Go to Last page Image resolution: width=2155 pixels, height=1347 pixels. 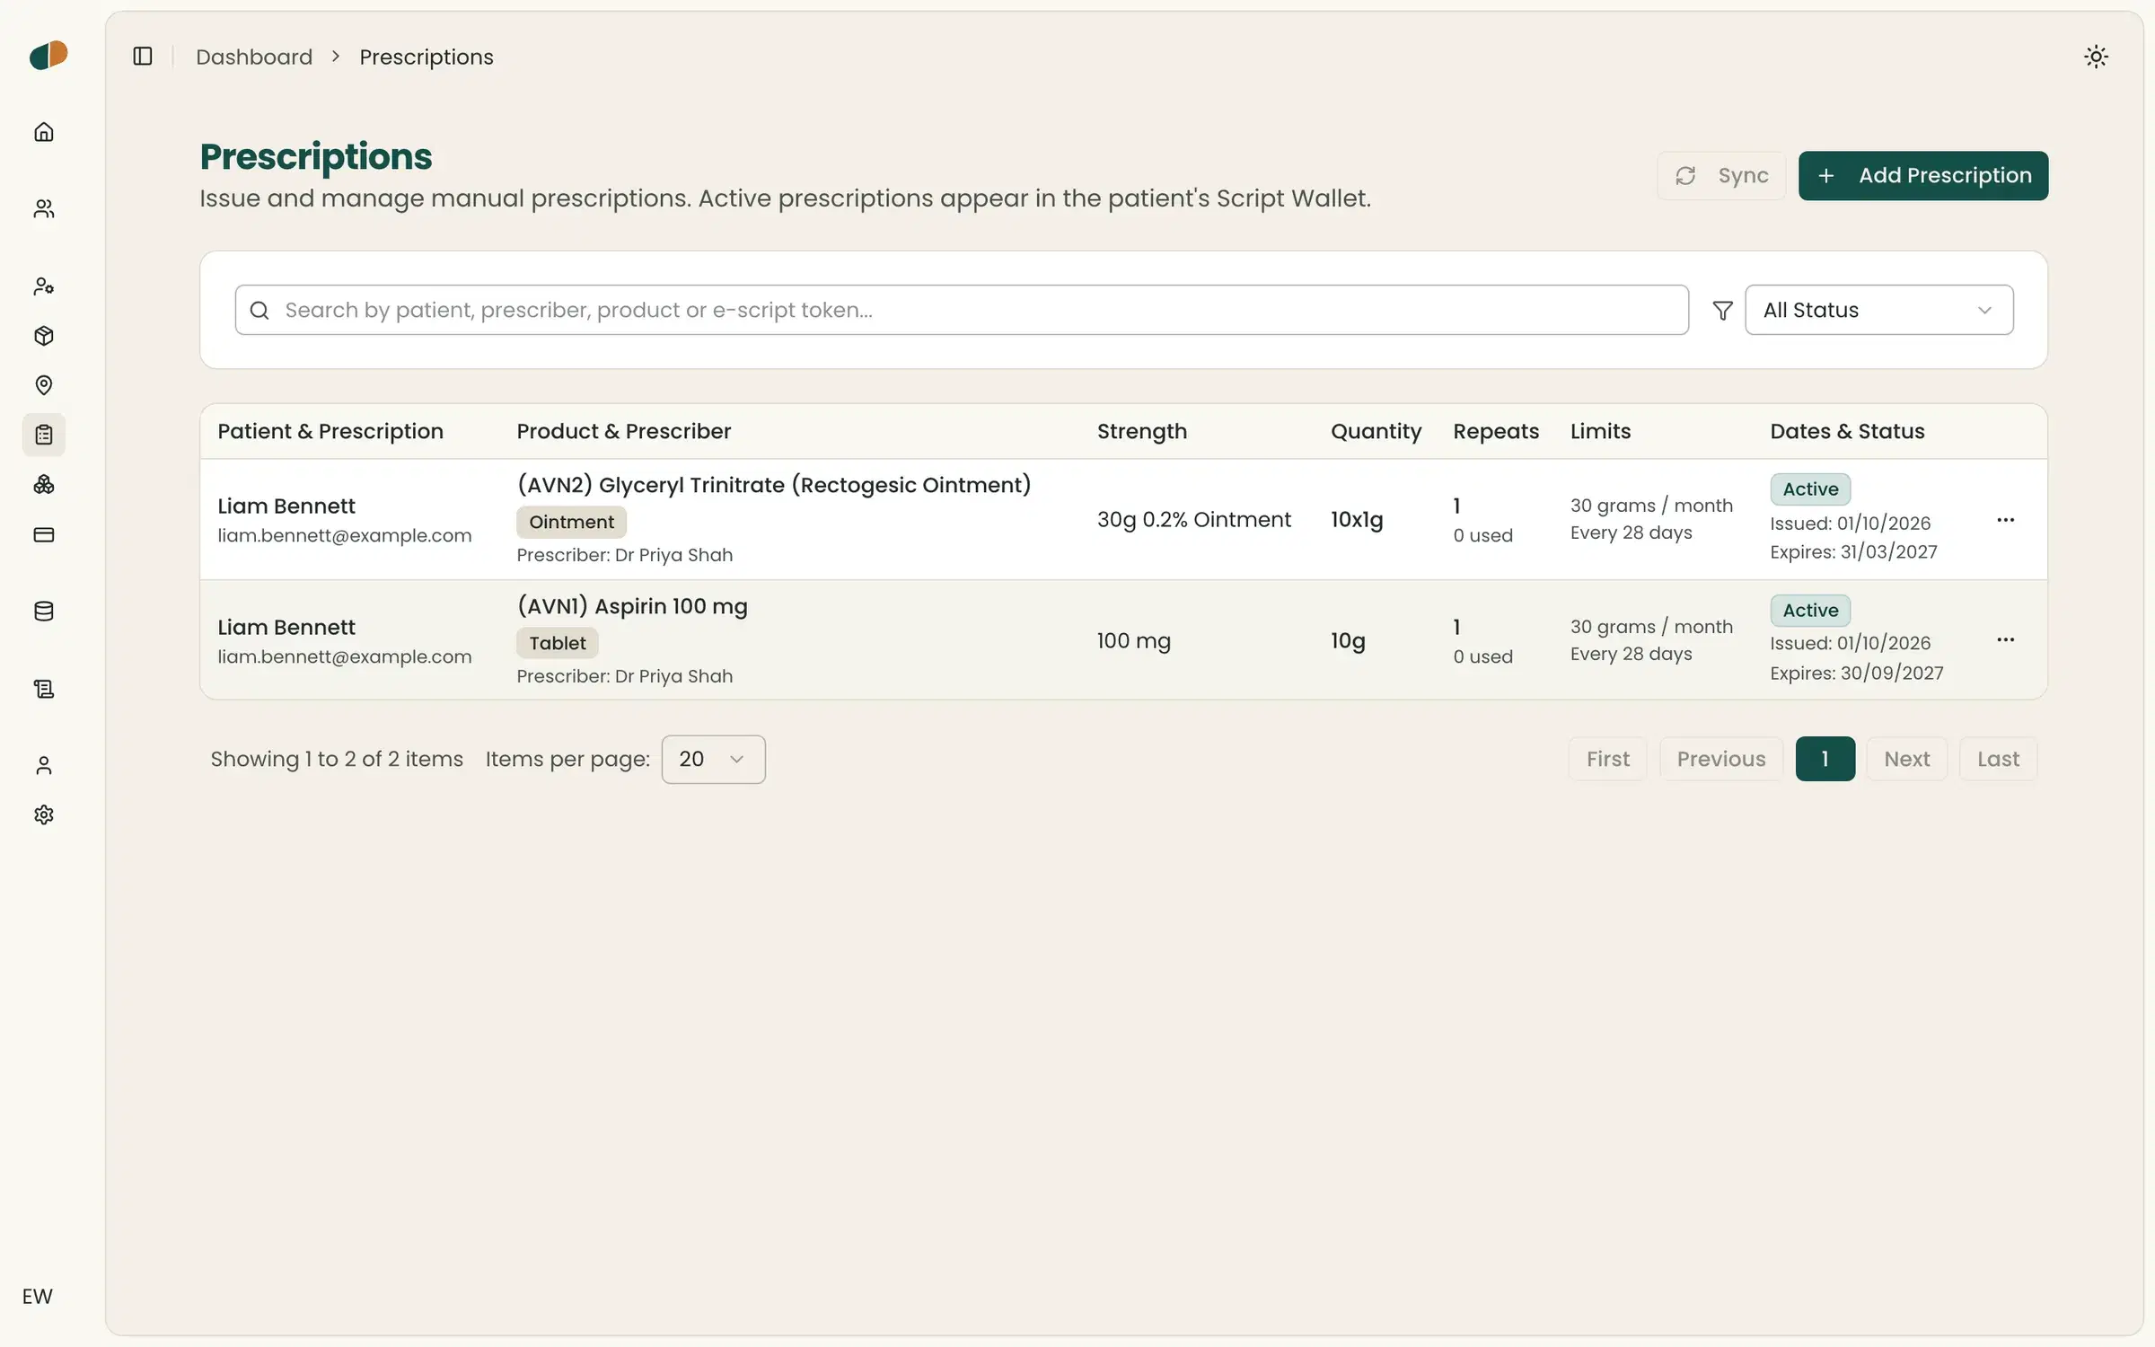click(1998, 759)
